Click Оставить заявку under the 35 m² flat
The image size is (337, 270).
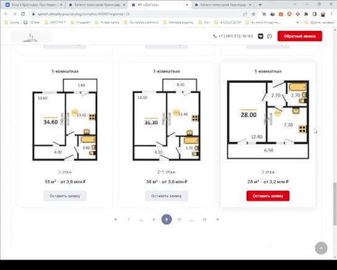click(x=65, y=196)
